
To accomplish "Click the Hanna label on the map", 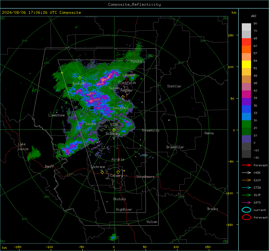I will (x=209, y=133).
